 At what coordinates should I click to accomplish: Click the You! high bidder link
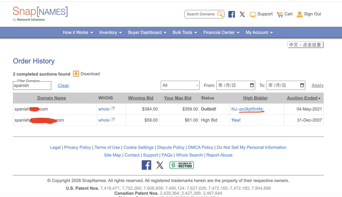236,120
